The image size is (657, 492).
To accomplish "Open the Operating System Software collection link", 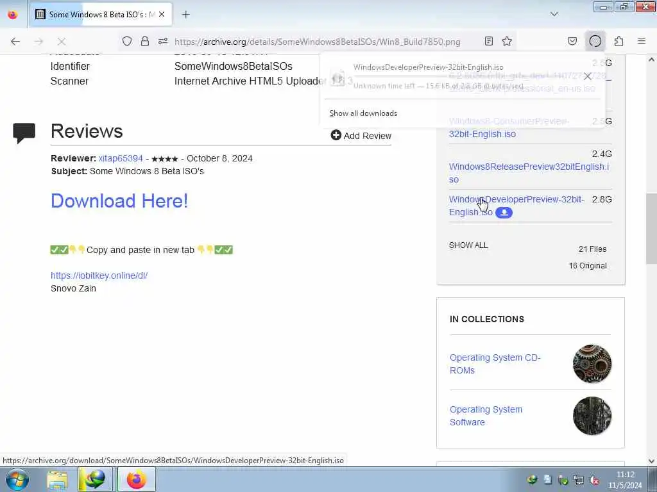I will click(486, 416).
